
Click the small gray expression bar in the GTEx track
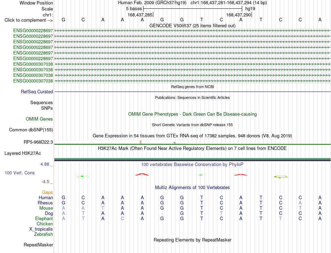pos(175,143)
